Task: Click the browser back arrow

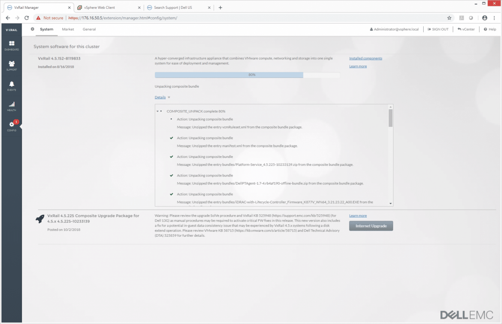Action: 8,18
